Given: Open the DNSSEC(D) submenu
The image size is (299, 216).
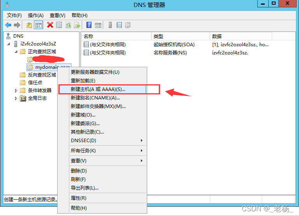Looking at the screenshot, I should (x=108, y=141).
